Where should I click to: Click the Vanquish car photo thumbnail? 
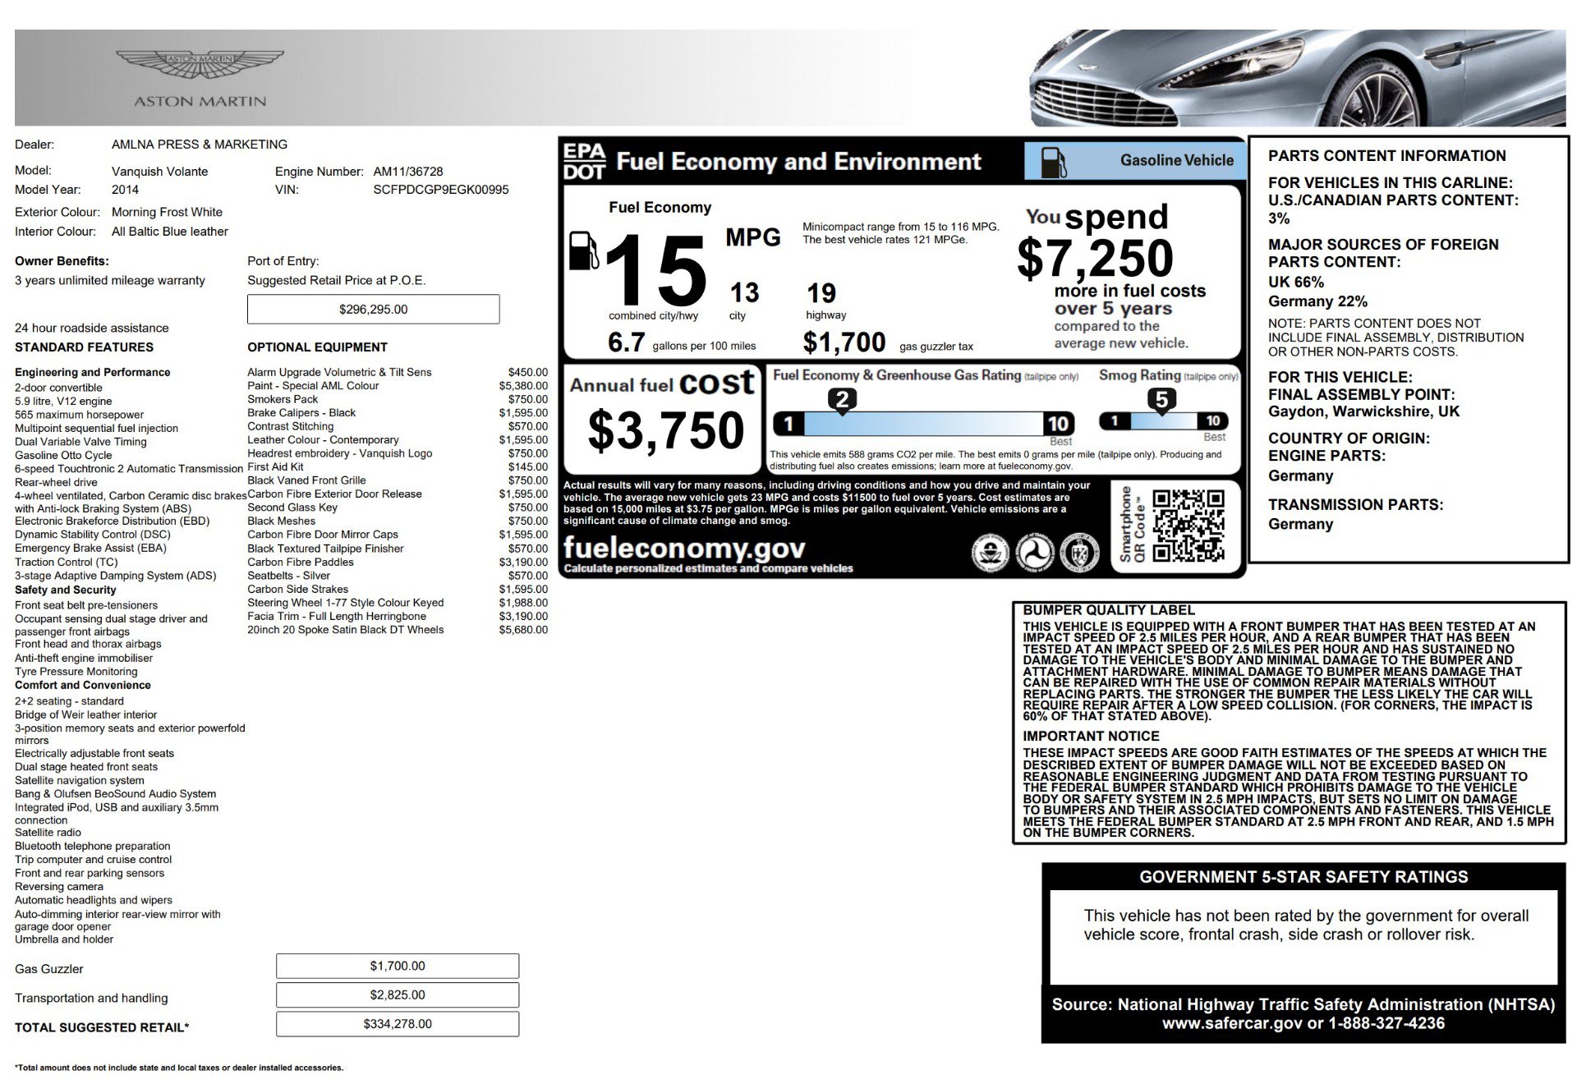coord(1298,78)
